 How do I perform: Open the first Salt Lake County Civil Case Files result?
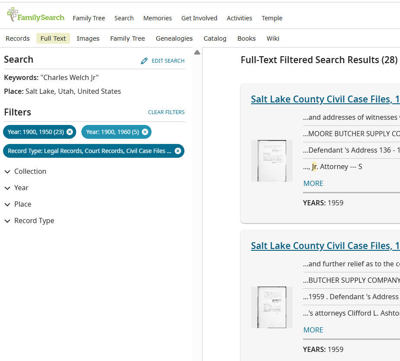pyautogui.click(x=325, y=99)
